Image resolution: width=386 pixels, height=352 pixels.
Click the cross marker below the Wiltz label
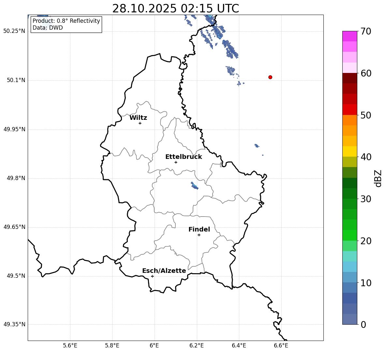point(140,123)
